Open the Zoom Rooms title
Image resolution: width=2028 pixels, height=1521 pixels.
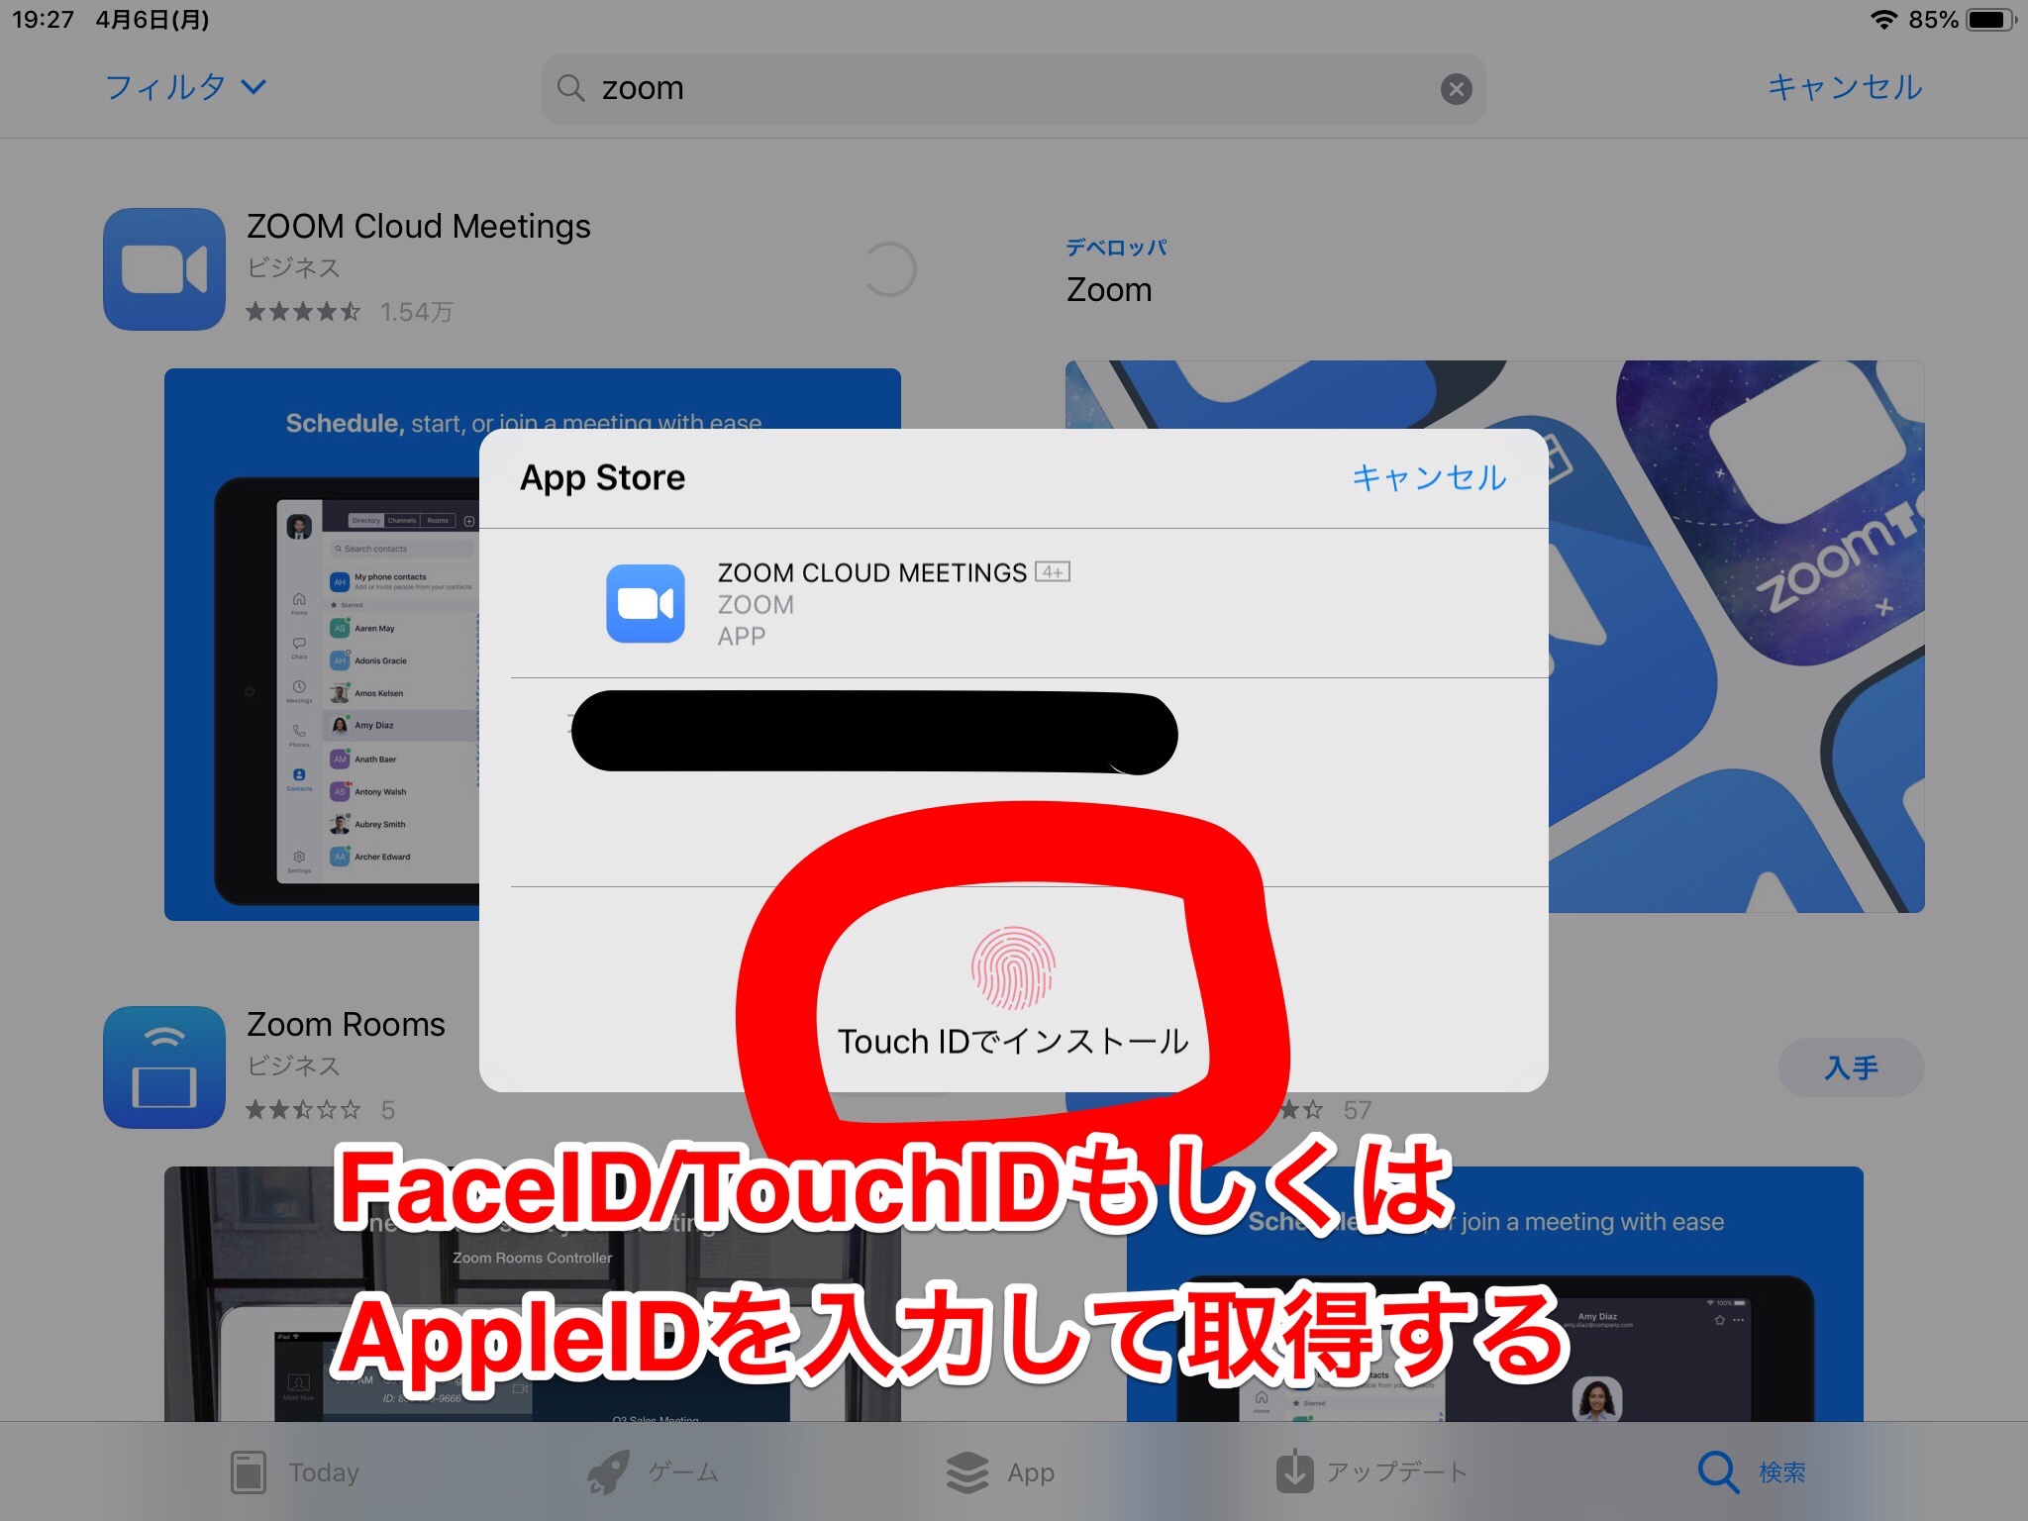tap(346, 1024)
